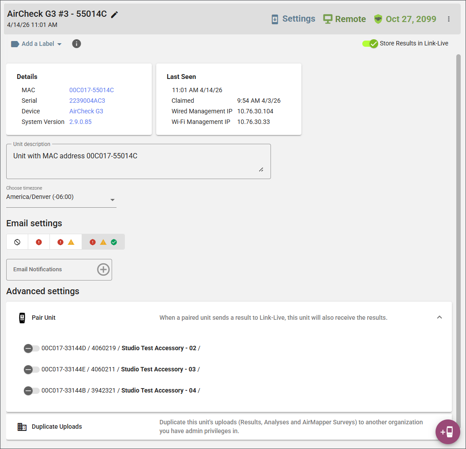466x449 pixels.
Task: Select the errors-only email option
Action: point(39,242)
